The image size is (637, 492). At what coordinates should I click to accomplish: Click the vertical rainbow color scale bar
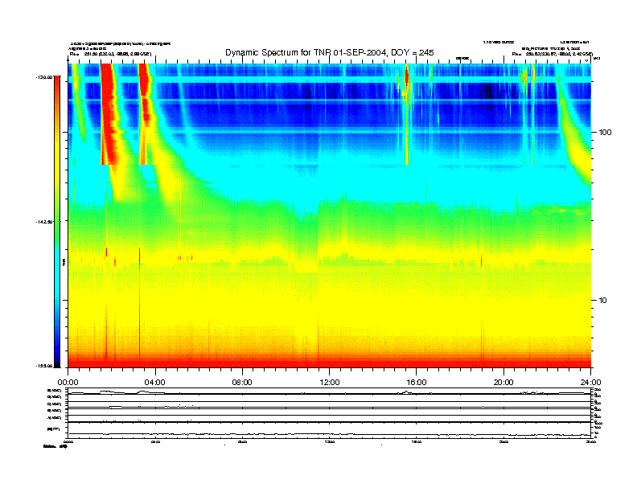[x=57, y=221]
